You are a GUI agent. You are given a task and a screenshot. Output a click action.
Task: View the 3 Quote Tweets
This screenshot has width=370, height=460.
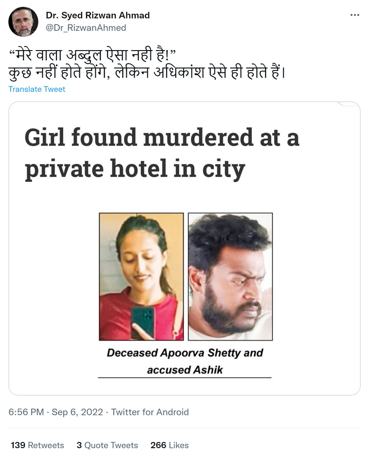[107, 445]
